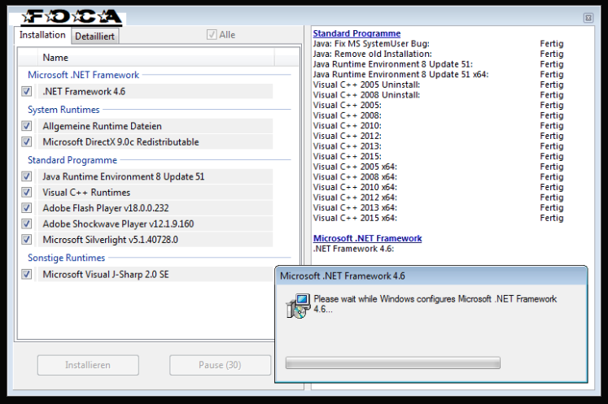This screenshot has height=404, width=608.
Task: Click the FOCA logo
Action: (72, 16)
